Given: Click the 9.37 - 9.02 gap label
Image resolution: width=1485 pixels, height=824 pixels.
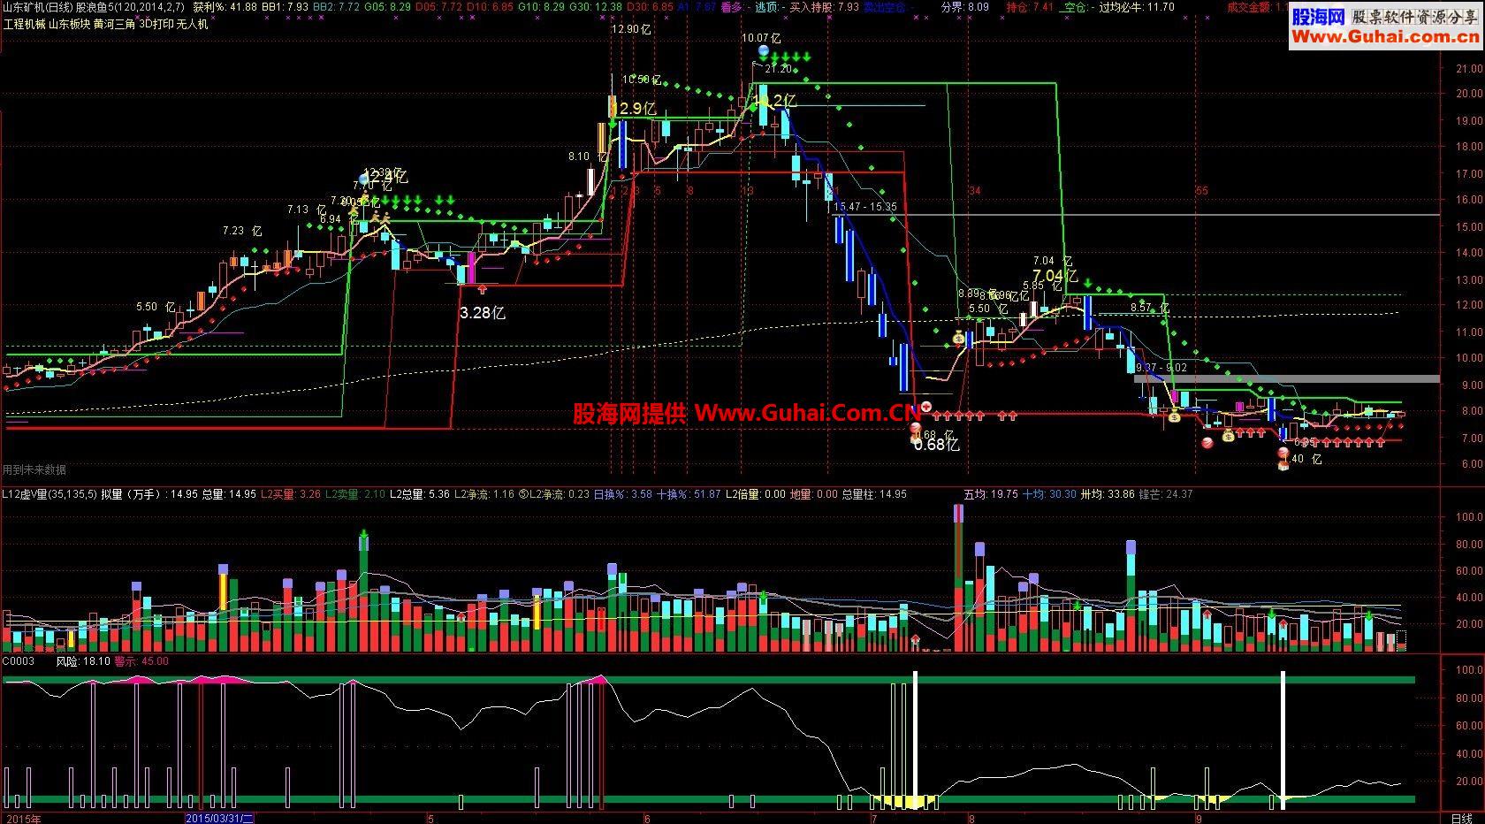Looking at the screenshot, I should [x=1161, y=367].
